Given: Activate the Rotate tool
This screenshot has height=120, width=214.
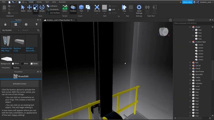Looking at the screenshot, I should [x=42, y=8].
